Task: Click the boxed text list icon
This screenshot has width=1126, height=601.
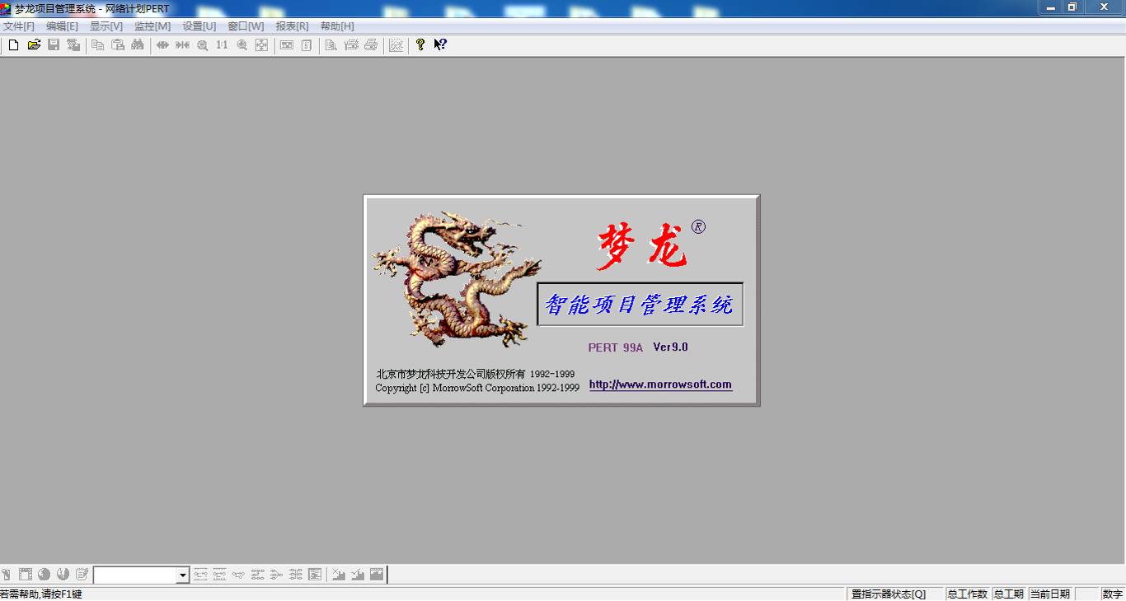Action: [x=315, y=575]
